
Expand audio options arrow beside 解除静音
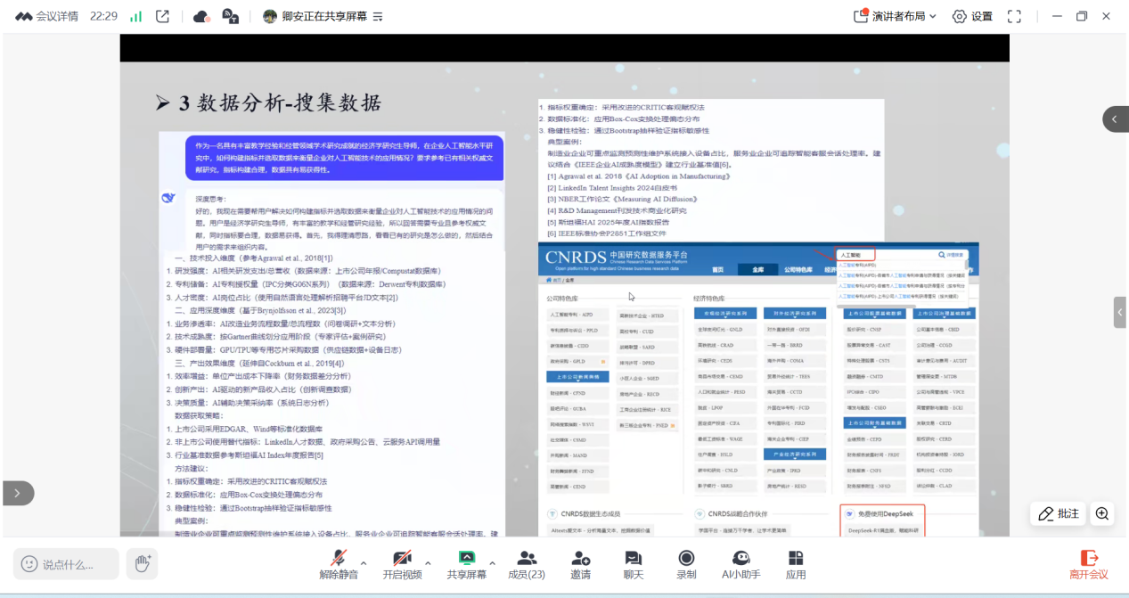click(365, 563)
